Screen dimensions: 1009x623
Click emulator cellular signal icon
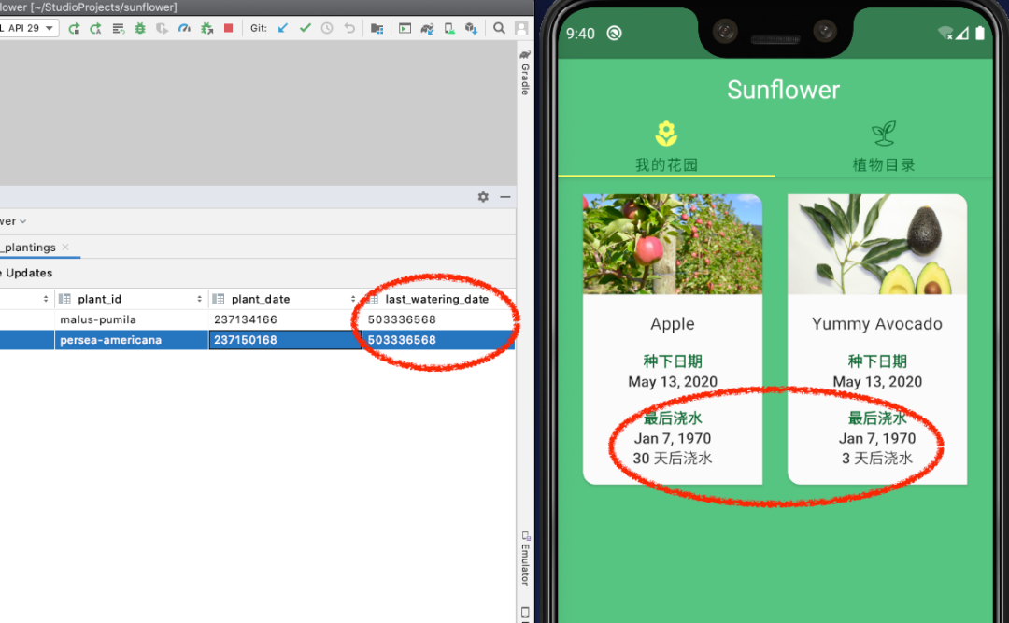[962, 34]
